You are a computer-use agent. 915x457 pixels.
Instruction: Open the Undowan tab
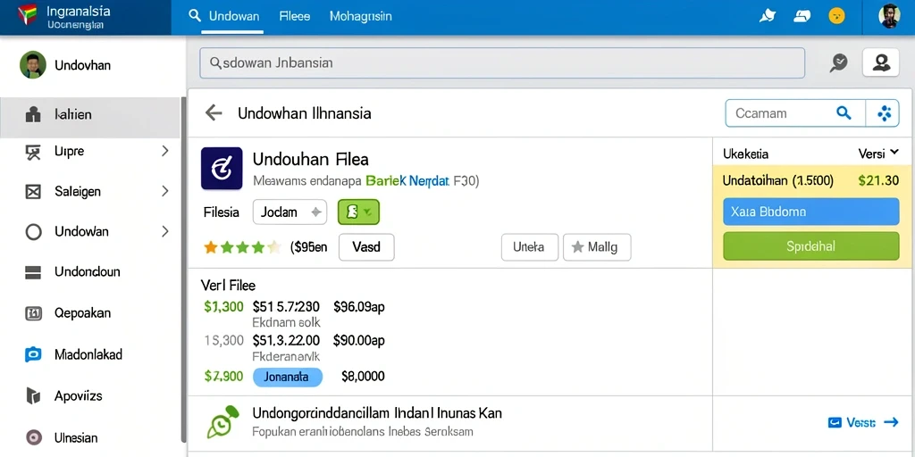(234, 16)
